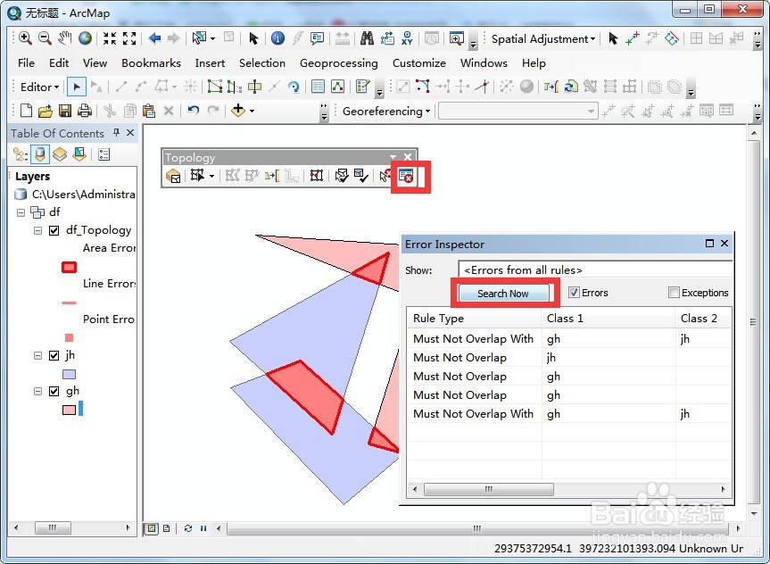Screen dimensions: 770x564
Task: Open Georeferencing dropdown menu
Action: (x=386, y=112)
